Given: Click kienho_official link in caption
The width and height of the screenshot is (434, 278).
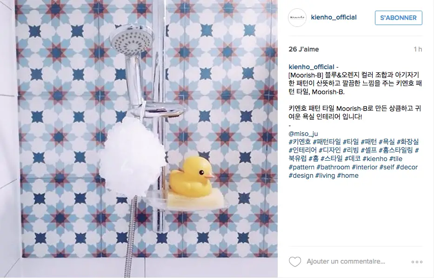Looking at the screenshot, I should tap(311, 67).
